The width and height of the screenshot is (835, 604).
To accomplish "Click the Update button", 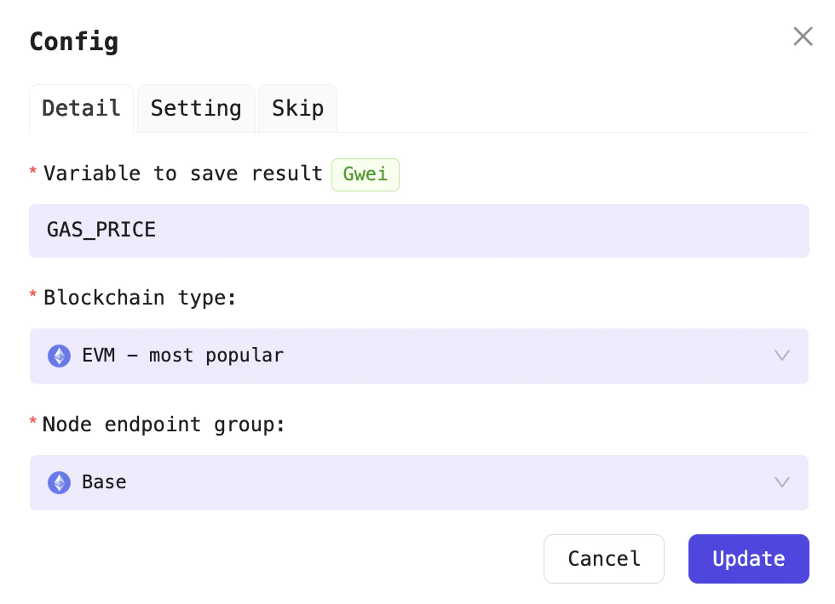I will (x=748, y=559).
